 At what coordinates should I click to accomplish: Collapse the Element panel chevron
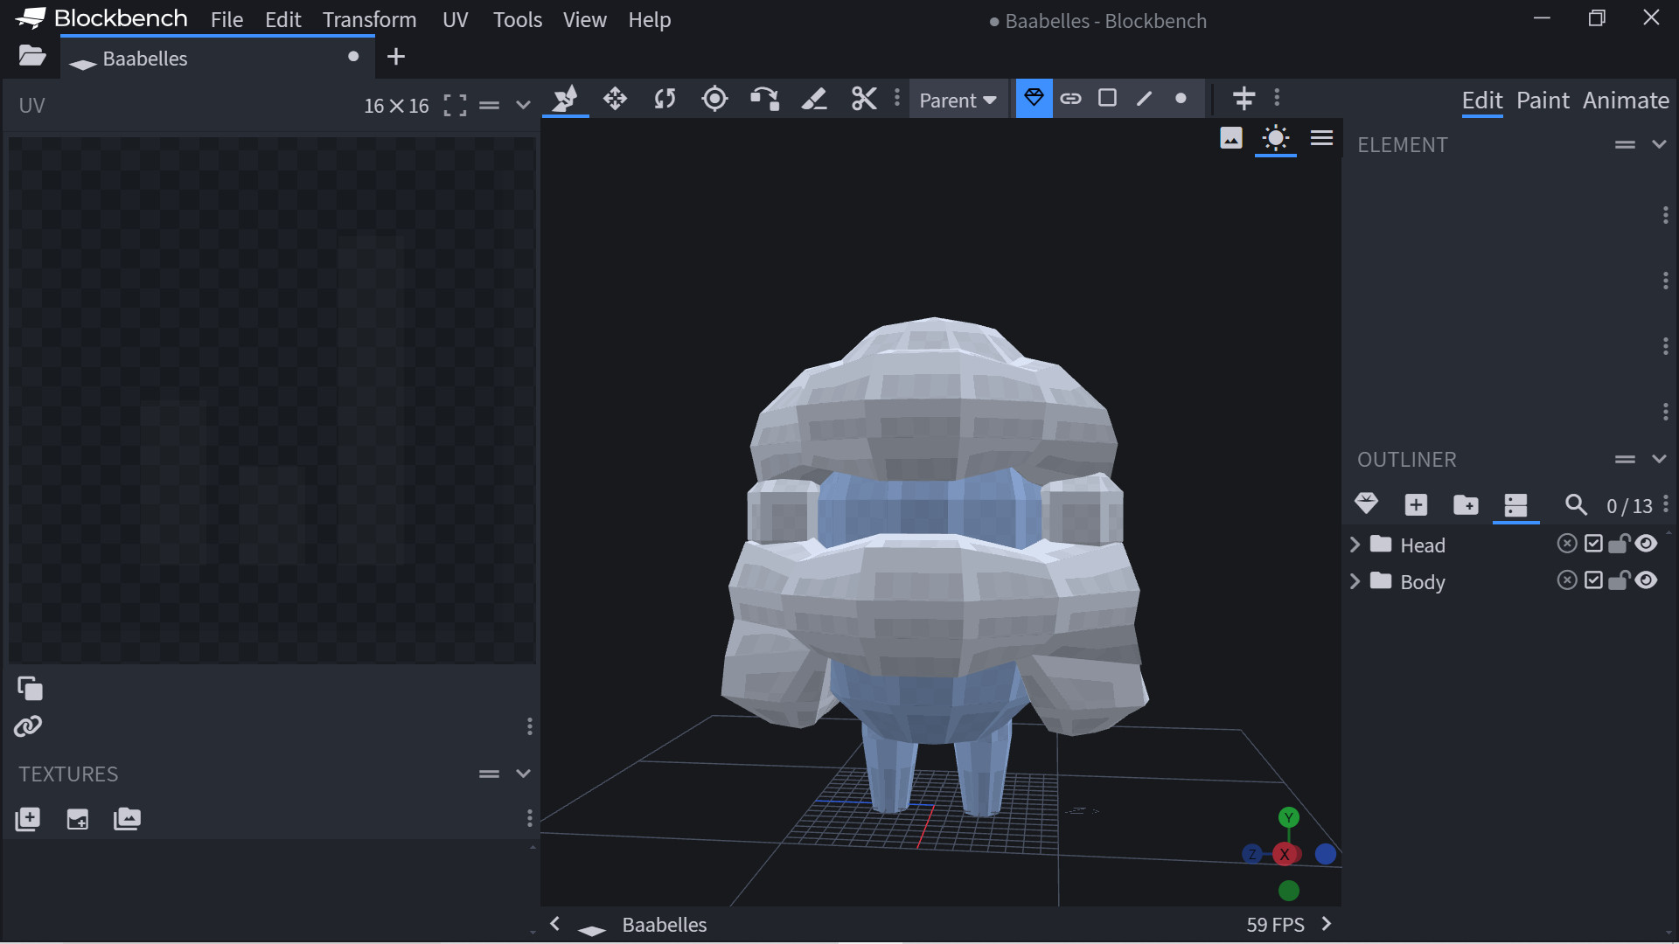(1659, 144)
